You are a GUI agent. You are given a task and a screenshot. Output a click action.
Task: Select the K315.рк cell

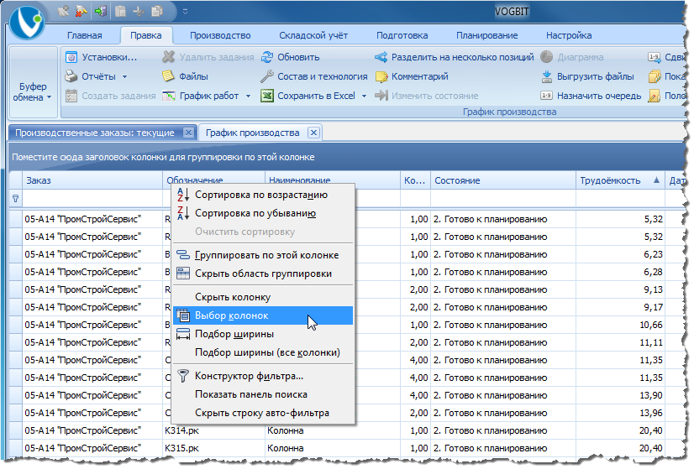pyautogui.click(x=214, y=448)
